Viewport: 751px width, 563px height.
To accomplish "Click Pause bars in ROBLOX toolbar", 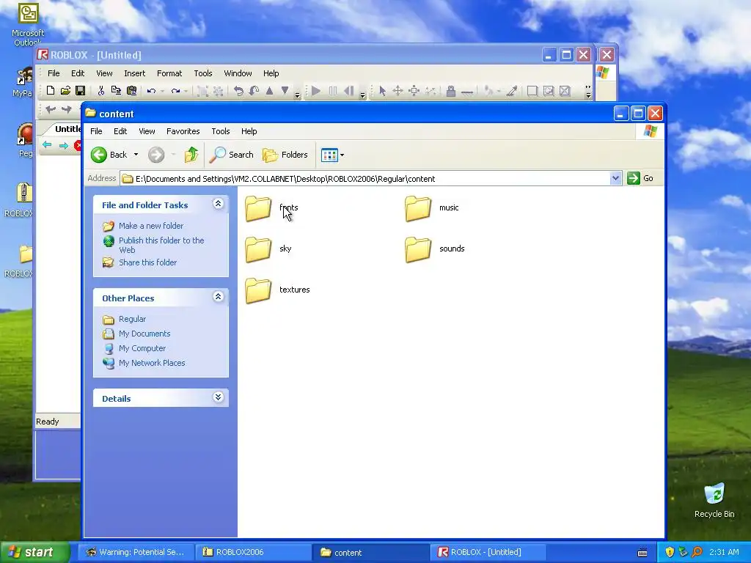I will (x=333, y=90).
